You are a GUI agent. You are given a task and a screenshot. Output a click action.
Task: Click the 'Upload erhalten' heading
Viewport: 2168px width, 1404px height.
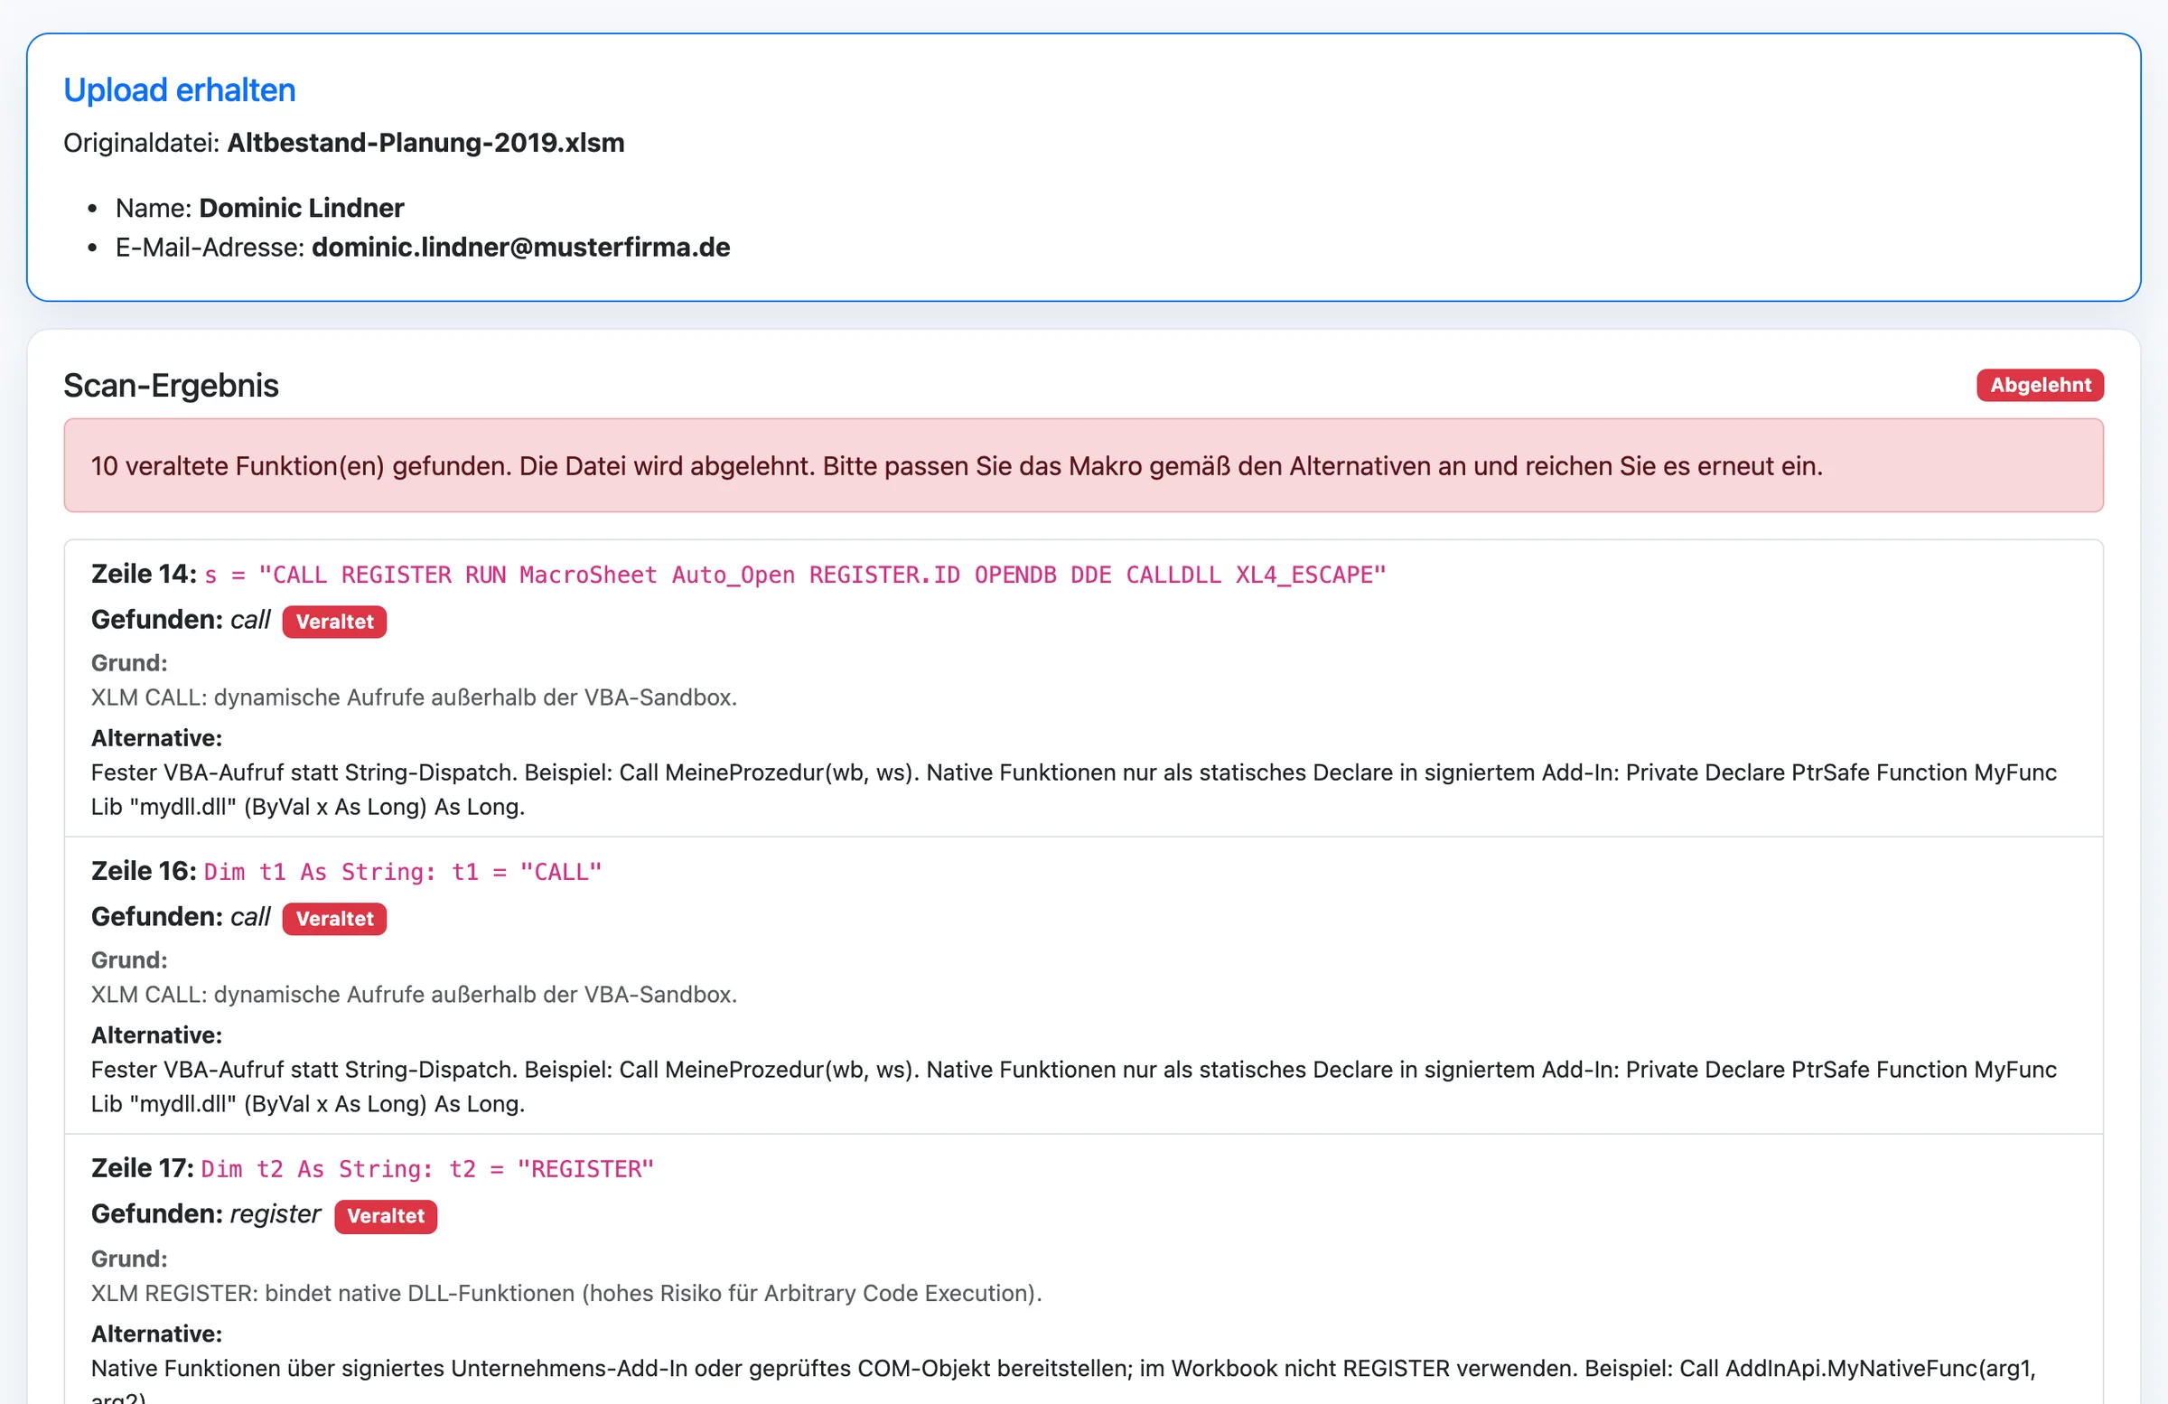click(180, 90)
